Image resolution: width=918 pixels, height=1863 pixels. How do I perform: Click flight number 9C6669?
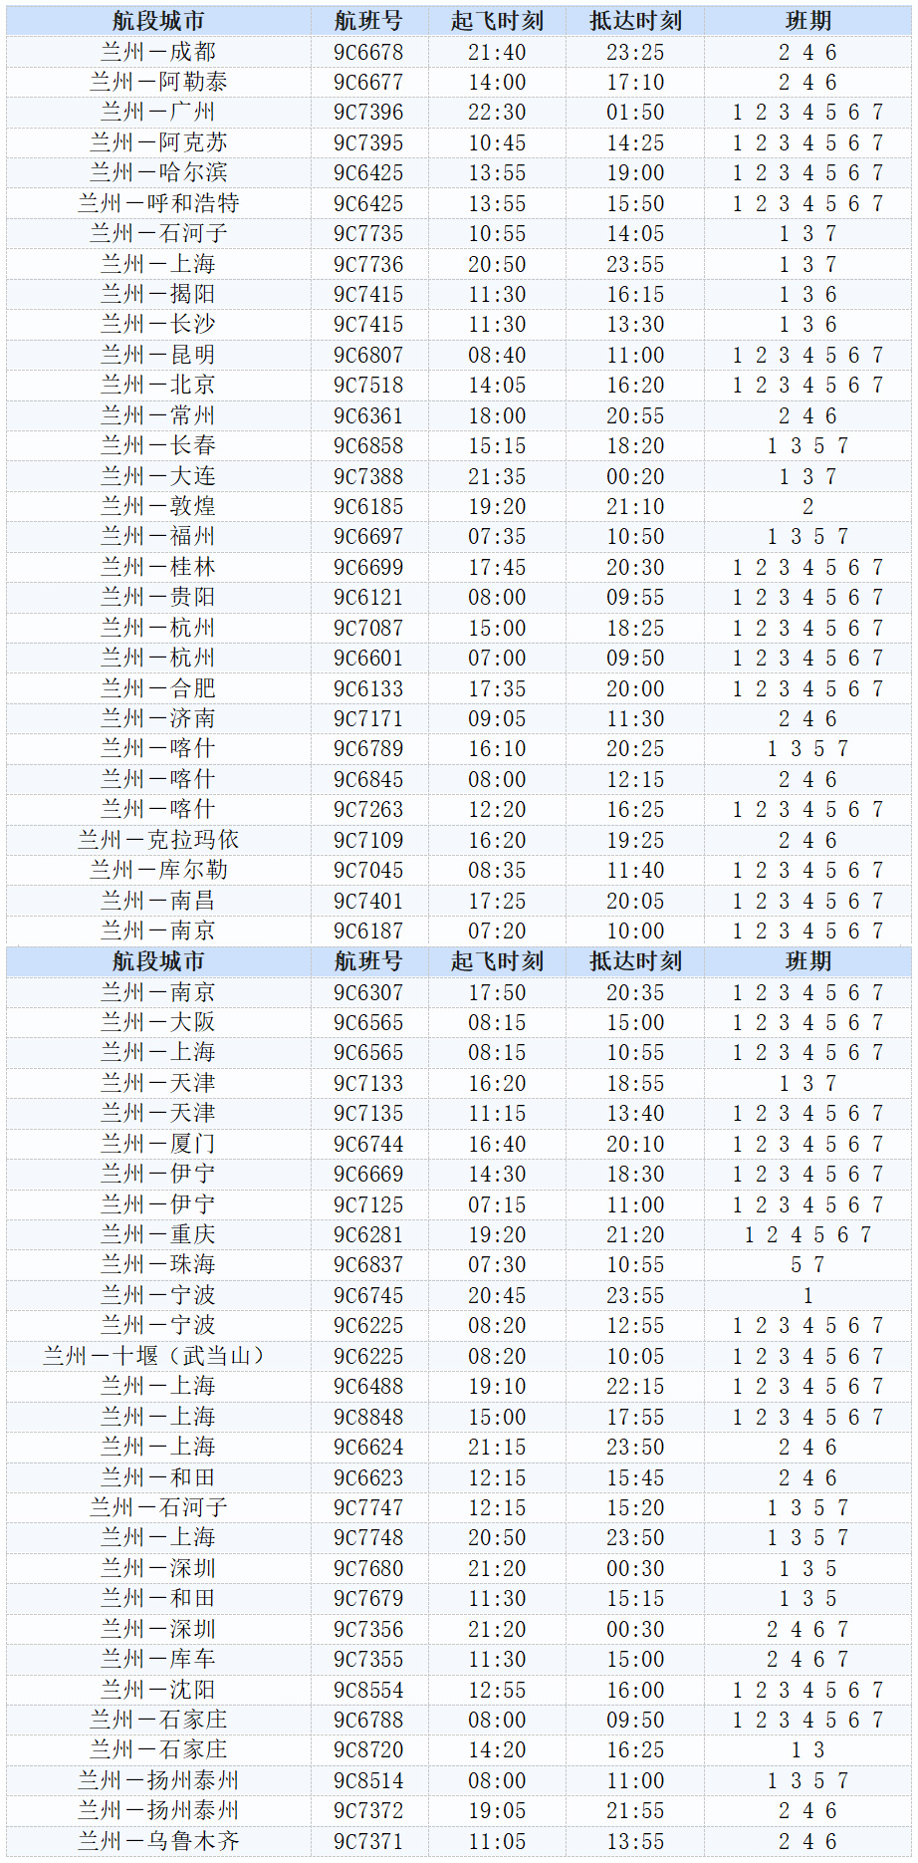[368, 1174]
